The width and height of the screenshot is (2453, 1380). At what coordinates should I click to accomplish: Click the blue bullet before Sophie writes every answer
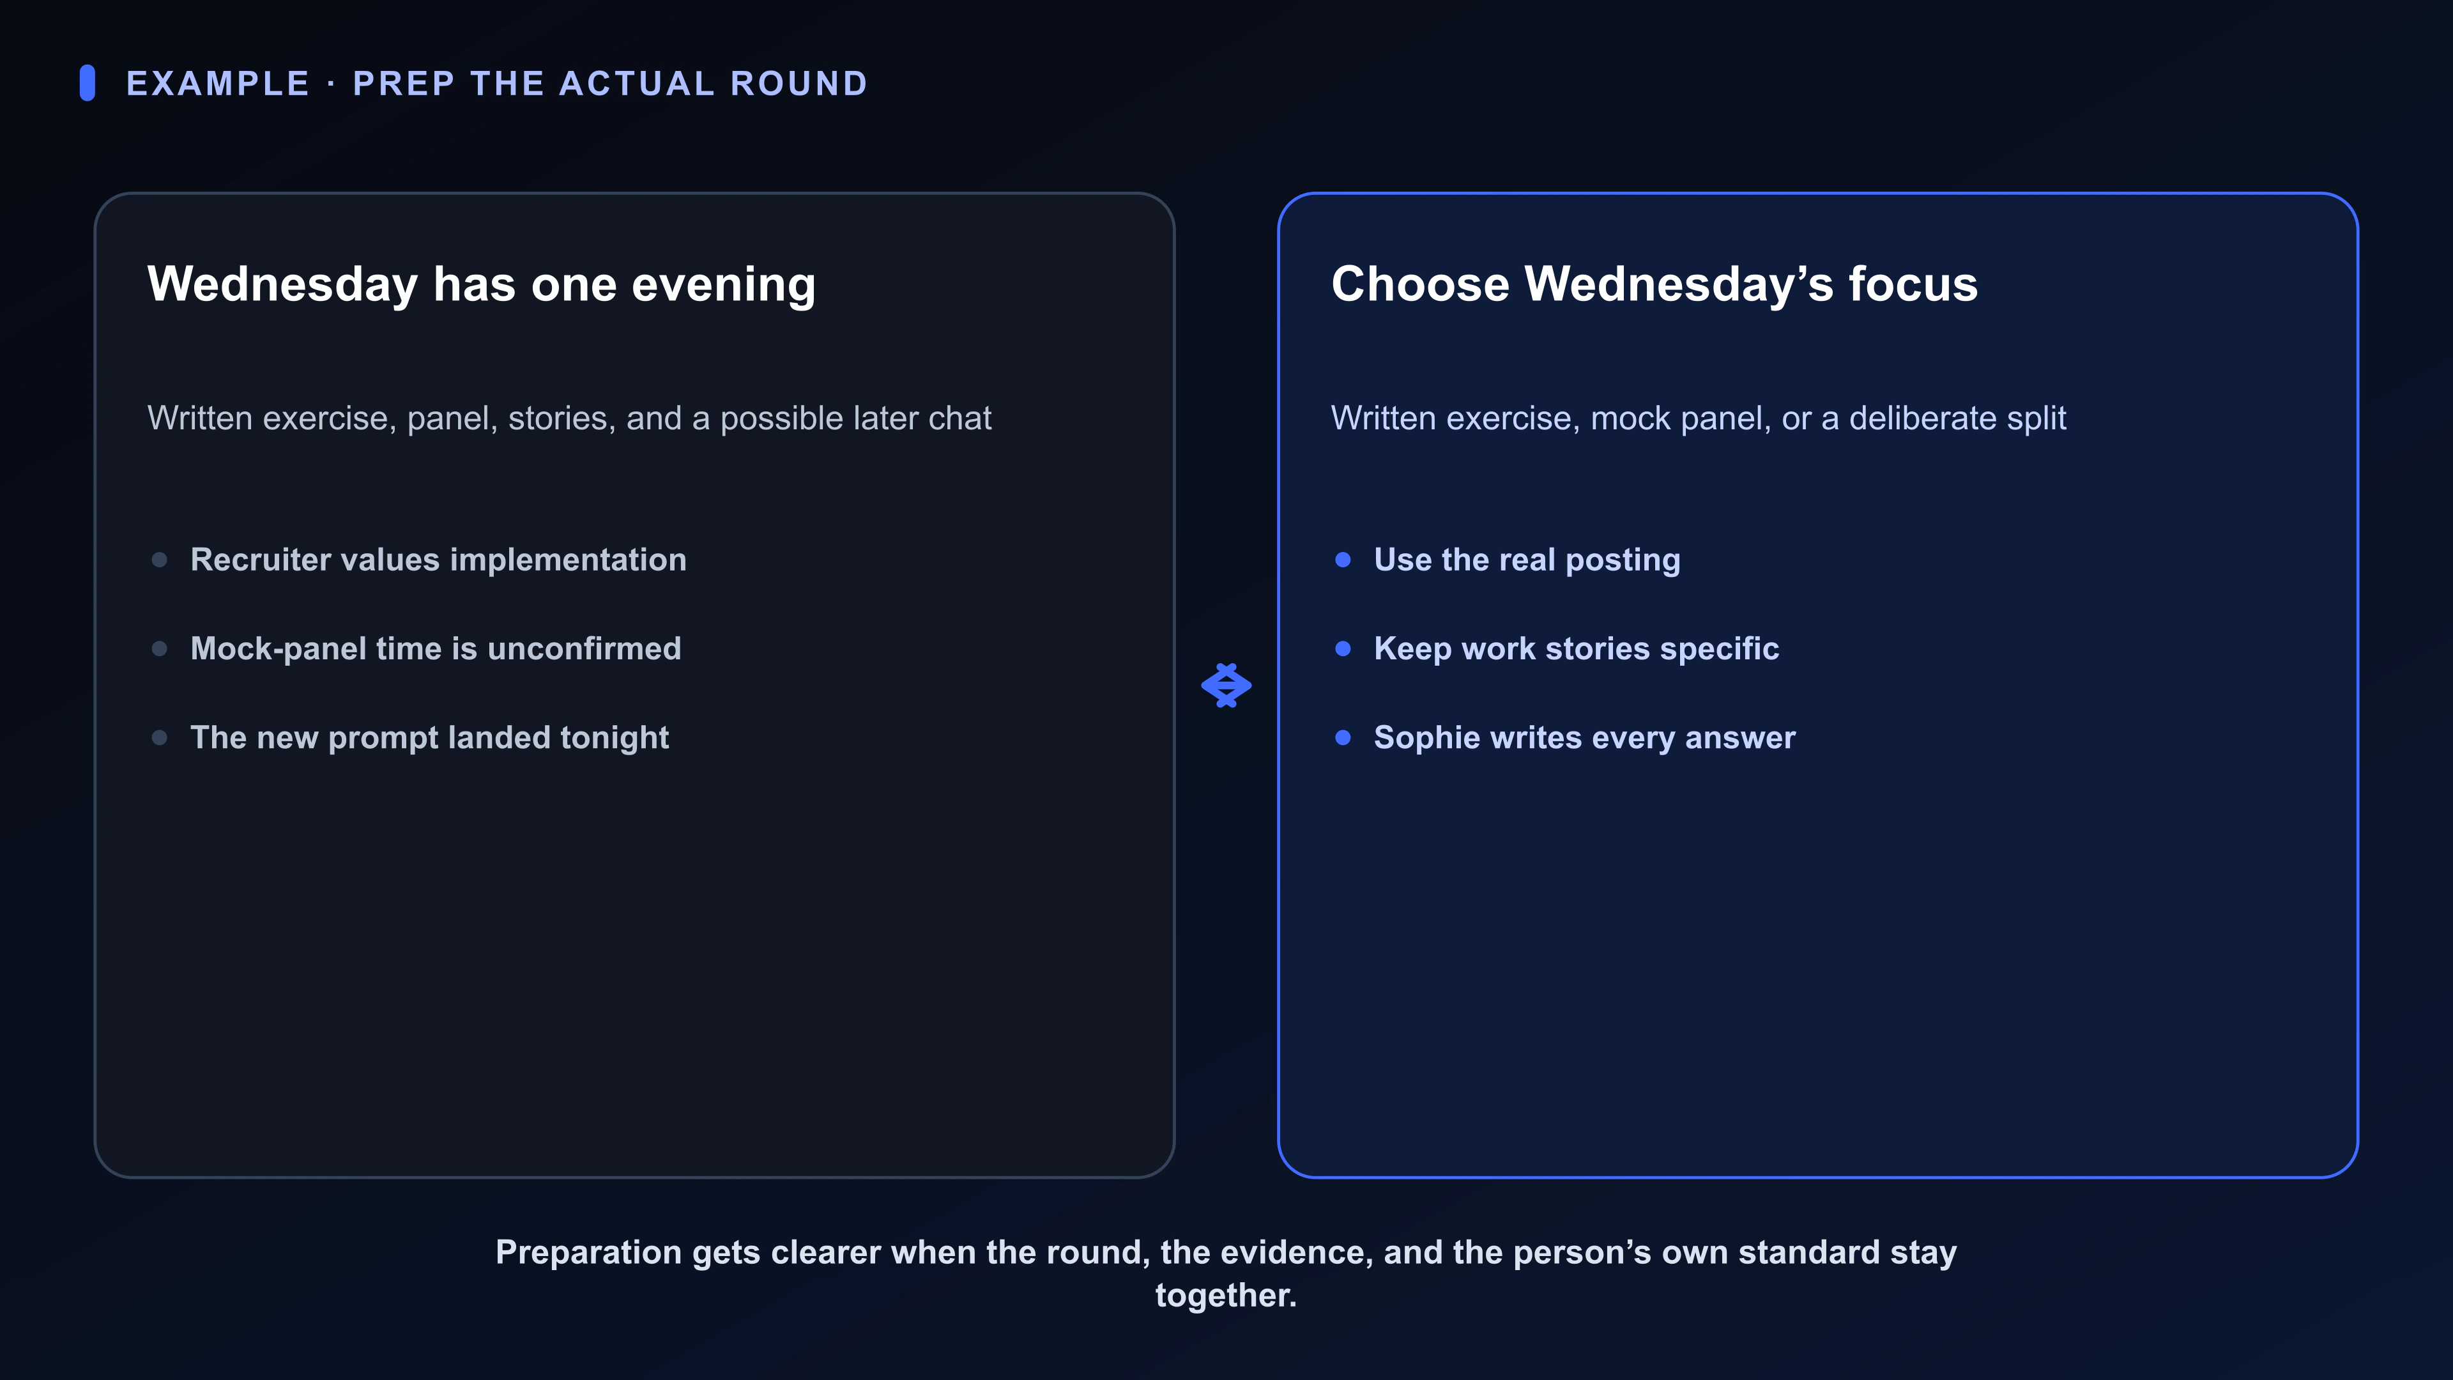click(x=1343, y=737)
